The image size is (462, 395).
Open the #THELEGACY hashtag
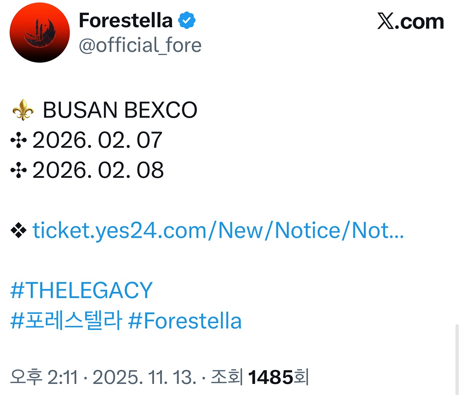pyautogui.click(x=82, y=290)
